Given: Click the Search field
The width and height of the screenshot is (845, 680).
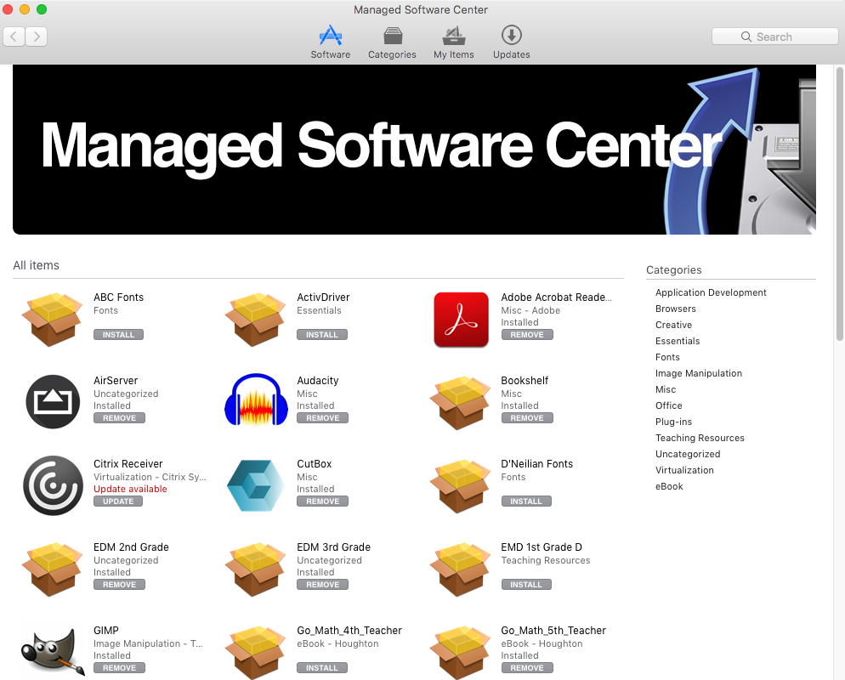Looking at the screenshot, I should (774, 36).
